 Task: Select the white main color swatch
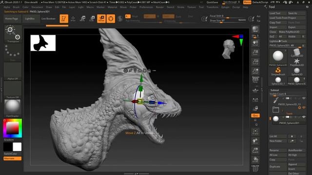tap(17, 147)
